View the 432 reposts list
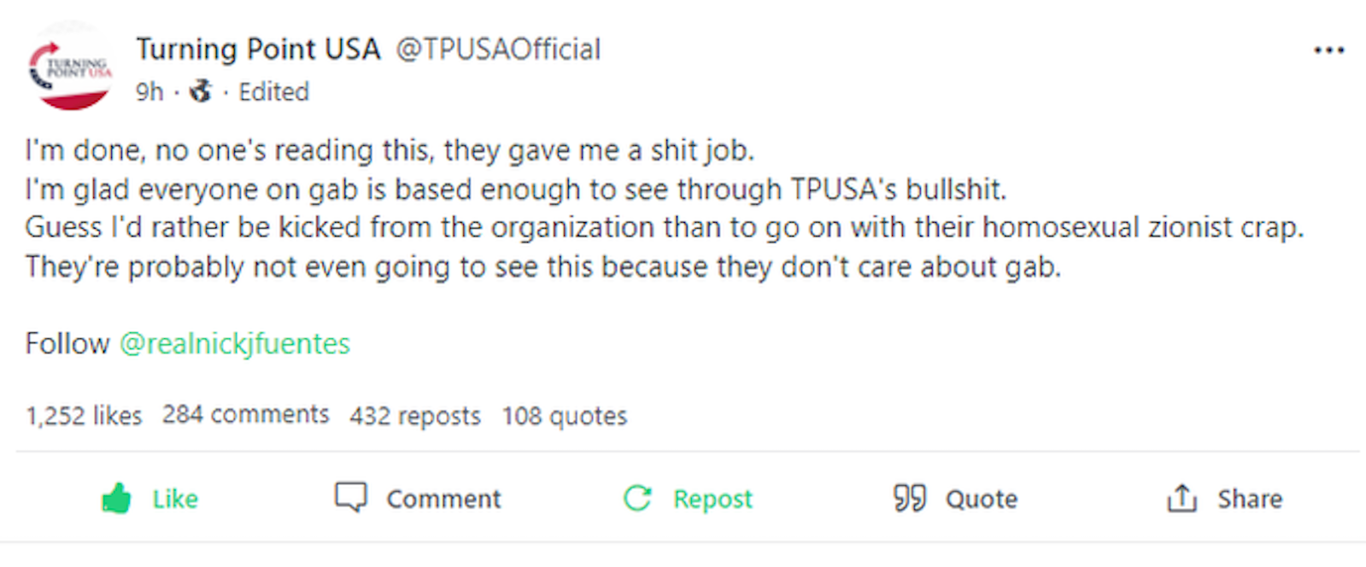 [x=414, y=416]
